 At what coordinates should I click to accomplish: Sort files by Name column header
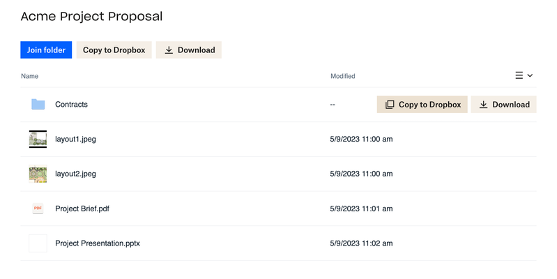(x=29, y=76)
